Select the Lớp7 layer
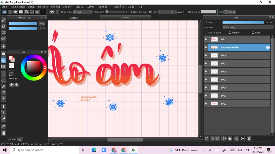This screenshot has width=275, height=154. 237,64
